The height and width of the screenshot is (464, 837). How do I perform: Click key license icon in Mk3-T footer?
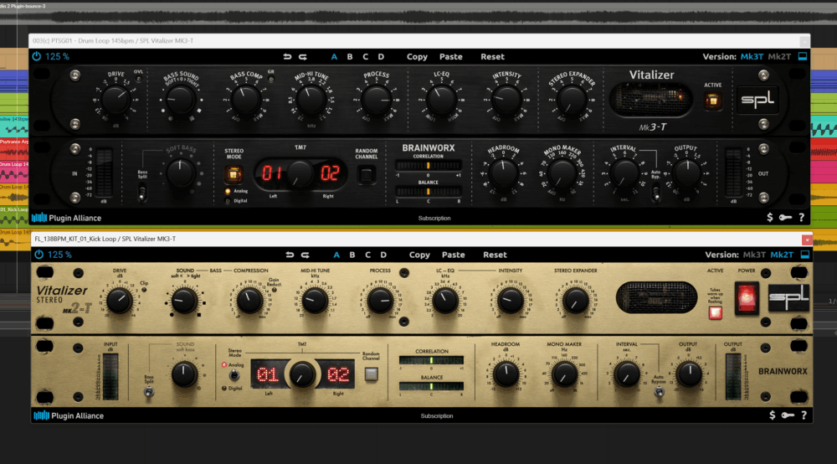coord(785,217)
